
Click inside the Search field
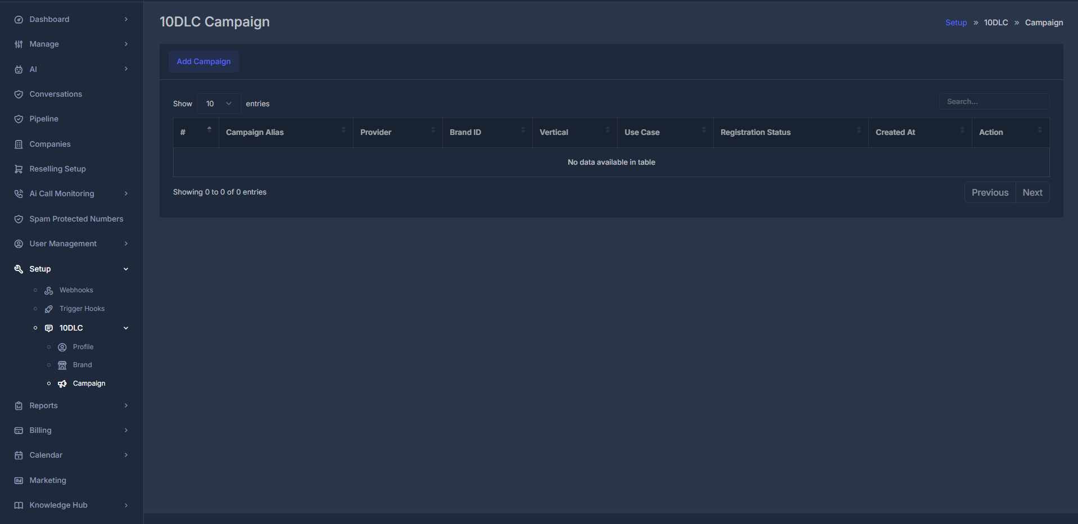(994, 101)
